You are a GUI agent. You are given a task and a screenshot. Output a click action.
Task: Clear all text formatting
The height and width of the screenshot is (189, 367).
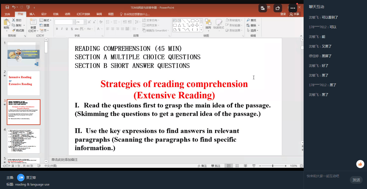(x=101, y=22)
